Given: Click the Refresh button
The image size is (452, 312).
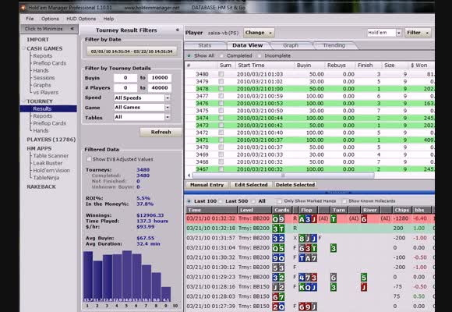Looking at the screenshot, I should (x=161, y=132).
